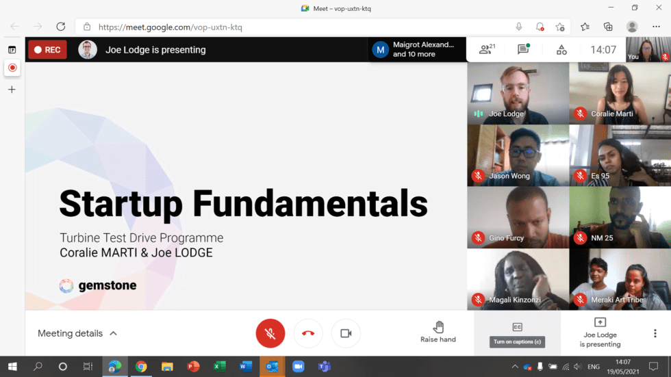Turn on captions
The height and width of the screenshot is (377, 671).
pos(518,328)
